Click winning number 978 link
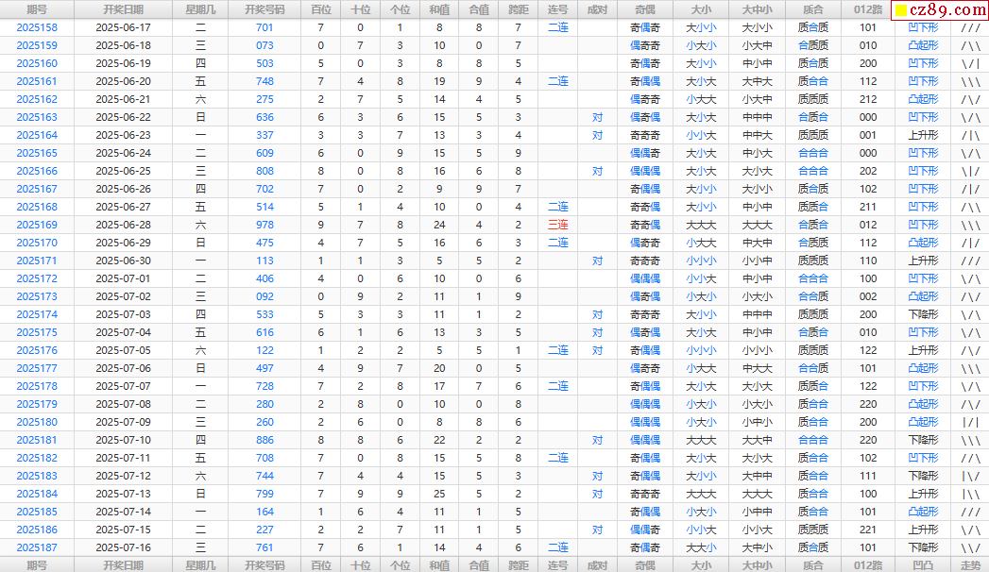 tap(264, 225)
